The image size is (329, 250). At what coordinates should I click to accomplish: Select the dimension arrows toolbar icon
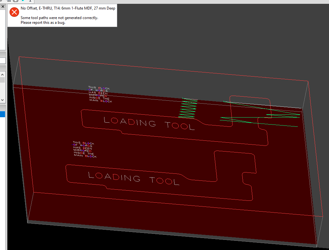click(9, 1)
